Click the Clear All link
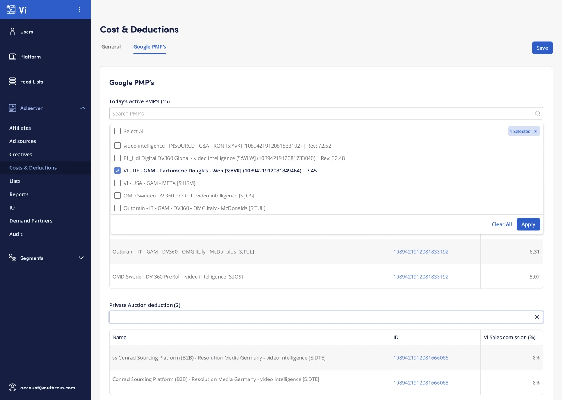The width and height of the screenshot is (562, 400). pyautogui.click(x=502, y=224)
